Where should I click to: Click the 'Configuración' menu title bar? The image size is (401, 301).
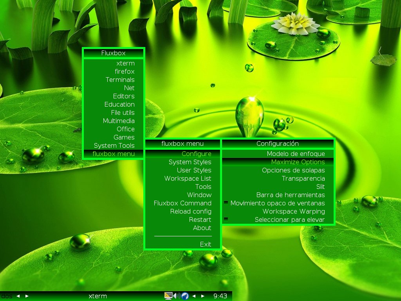click(x=278, y=143)
